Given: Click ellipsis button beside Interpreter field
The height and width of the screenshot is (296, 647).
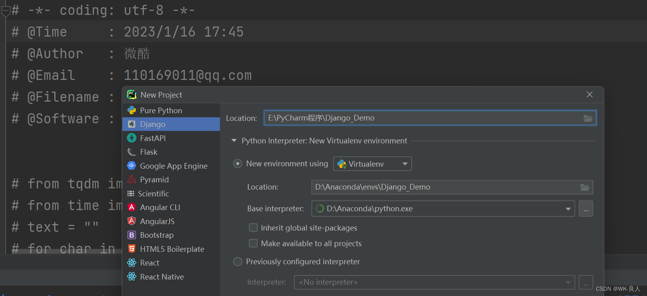Looking at the screenshot, I should [x=586, y=282].
